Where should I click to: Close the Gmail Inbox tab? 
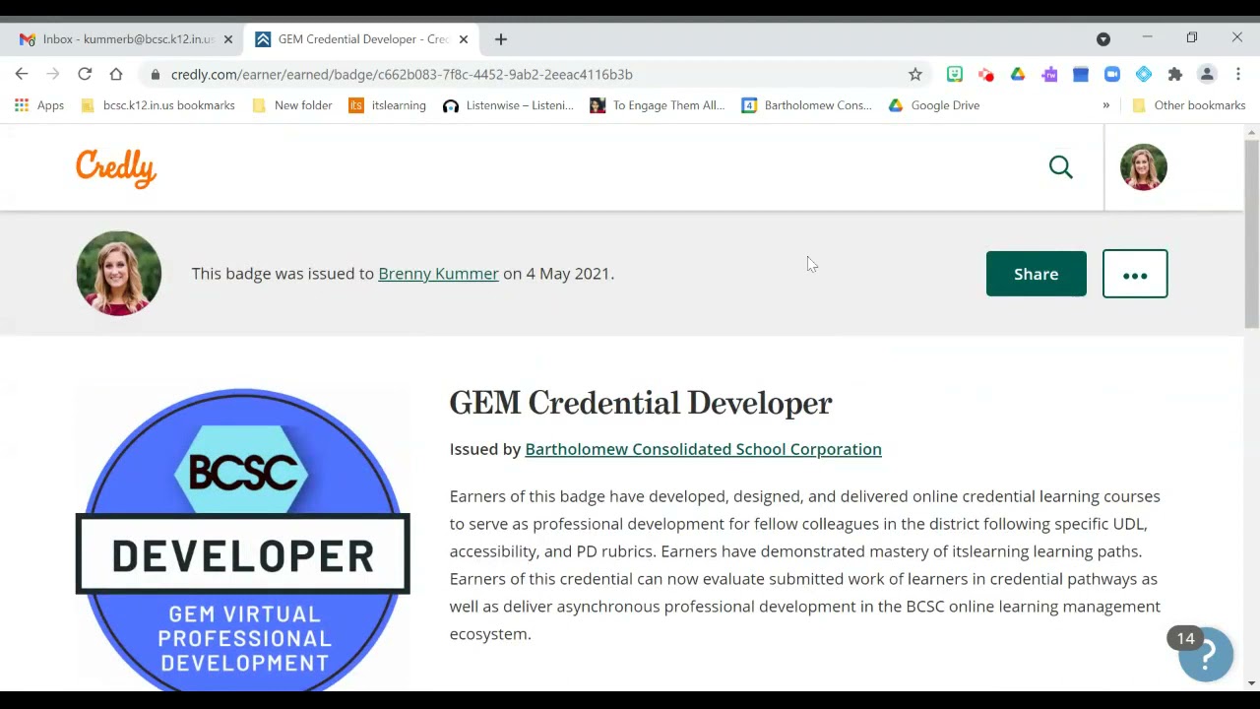coord(227,39)
